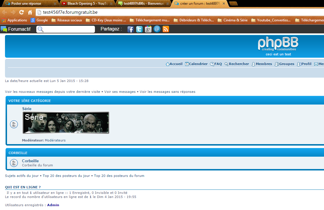The image size is (324, 210).
Task: Click the Forumactif logo in toolbar
Action: tap(16, 29)
